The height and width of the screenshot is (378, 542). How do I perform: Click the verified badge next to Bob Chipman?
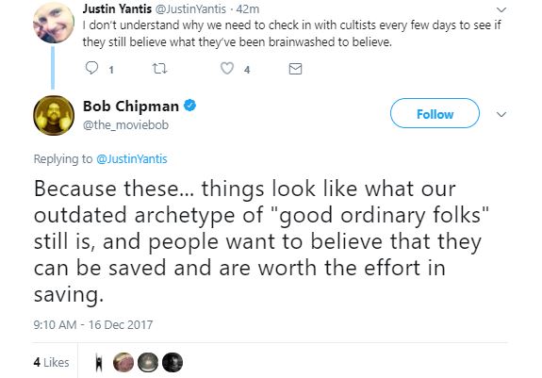[x=189, y=106]
